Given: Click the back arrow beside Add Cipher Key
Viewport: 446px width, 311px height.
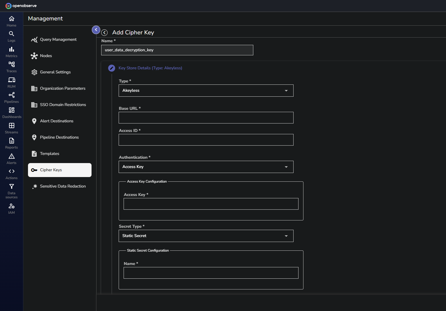Looking at the screenshot, I should tap(104, 33).
